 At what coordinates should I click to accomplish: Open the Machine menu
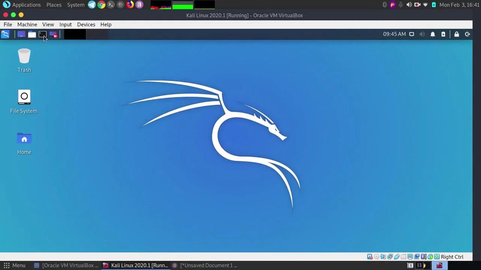click(x=27, y=24)
